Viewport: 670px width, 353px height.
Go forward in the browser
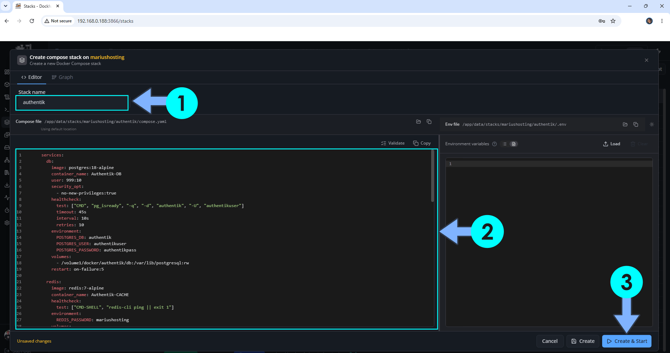point(19,21)
